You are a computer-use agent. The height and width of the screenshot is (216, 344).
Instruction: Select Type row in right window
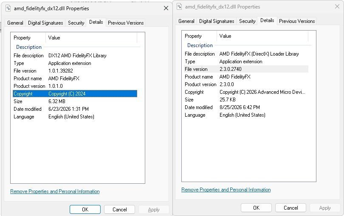click(246, 62)
